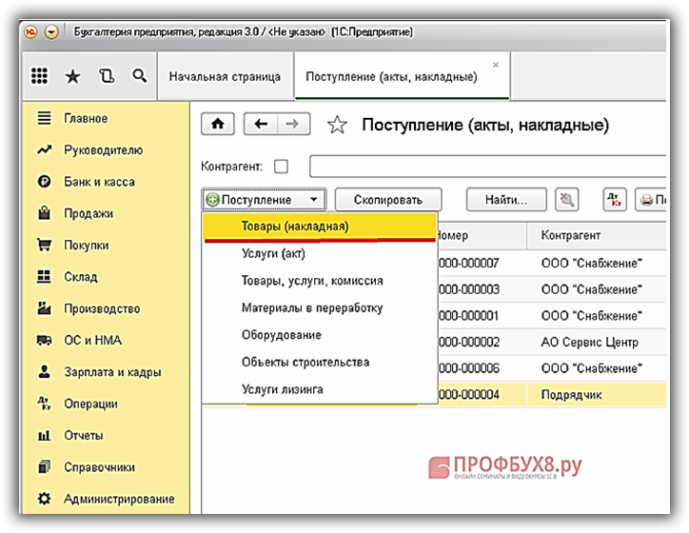689x533 pixels.
Task: Select the АО Сервис Центр row
Action: pos(551,342)
